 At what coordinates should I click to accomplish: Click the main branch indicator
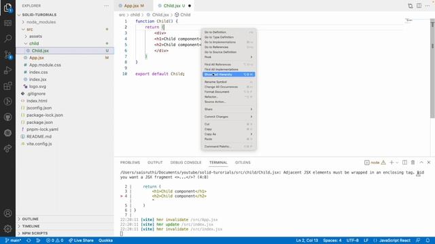[13, 241]
